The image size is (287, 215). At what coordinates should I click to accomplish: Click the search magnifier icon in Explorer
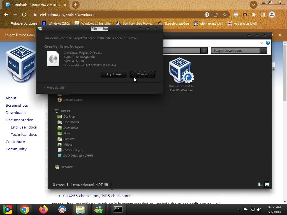pyautogui.click(x=263, y=51)
